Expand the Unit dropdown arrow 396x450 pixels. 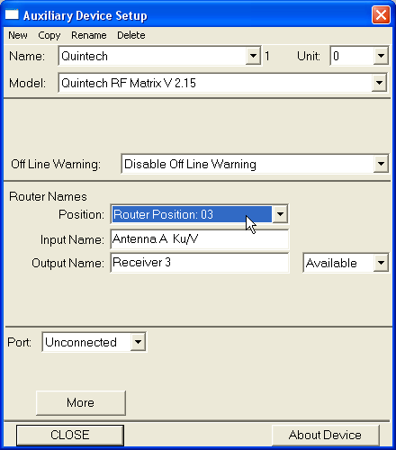(381, 56)
